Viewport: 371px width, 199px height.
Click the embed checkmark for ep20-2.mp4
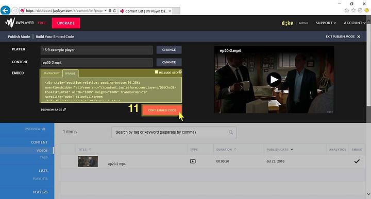357,161
